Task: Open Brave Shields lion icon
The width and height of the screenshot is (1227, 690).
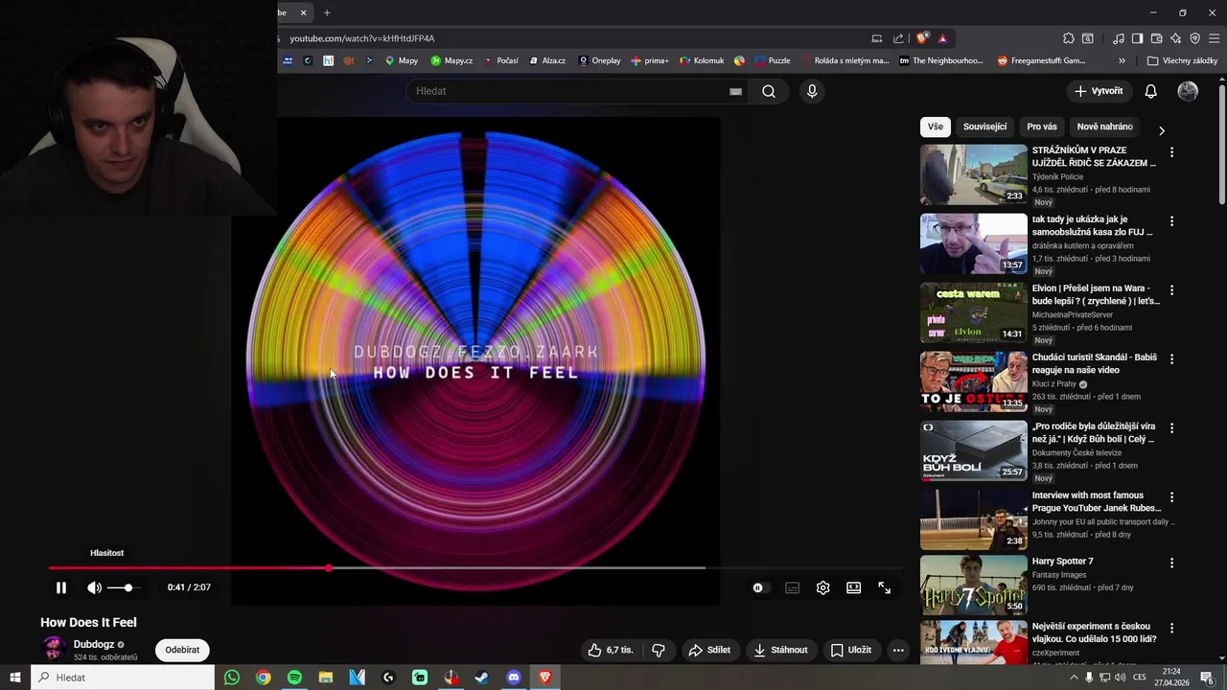Action: pos(922,38)
